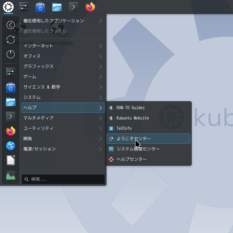Select the TeXInfo entry
This screenshot has width=233, height=233.
tap(148, 128)
